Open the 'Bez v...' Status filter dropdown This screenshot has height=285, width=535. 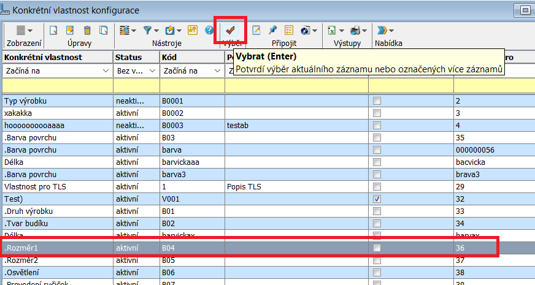153,71
